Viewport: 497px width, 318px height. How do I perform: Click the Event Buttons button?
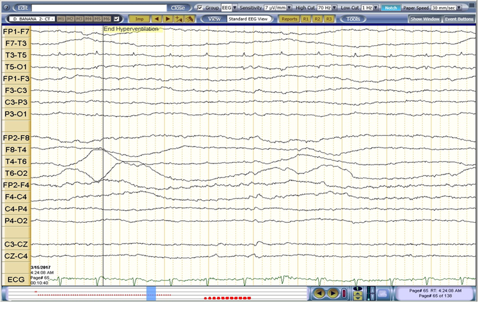tap(459, 19)
